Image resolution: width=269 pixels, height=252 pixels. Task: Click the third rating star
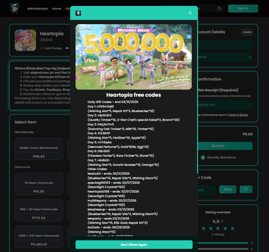(218, 228)
